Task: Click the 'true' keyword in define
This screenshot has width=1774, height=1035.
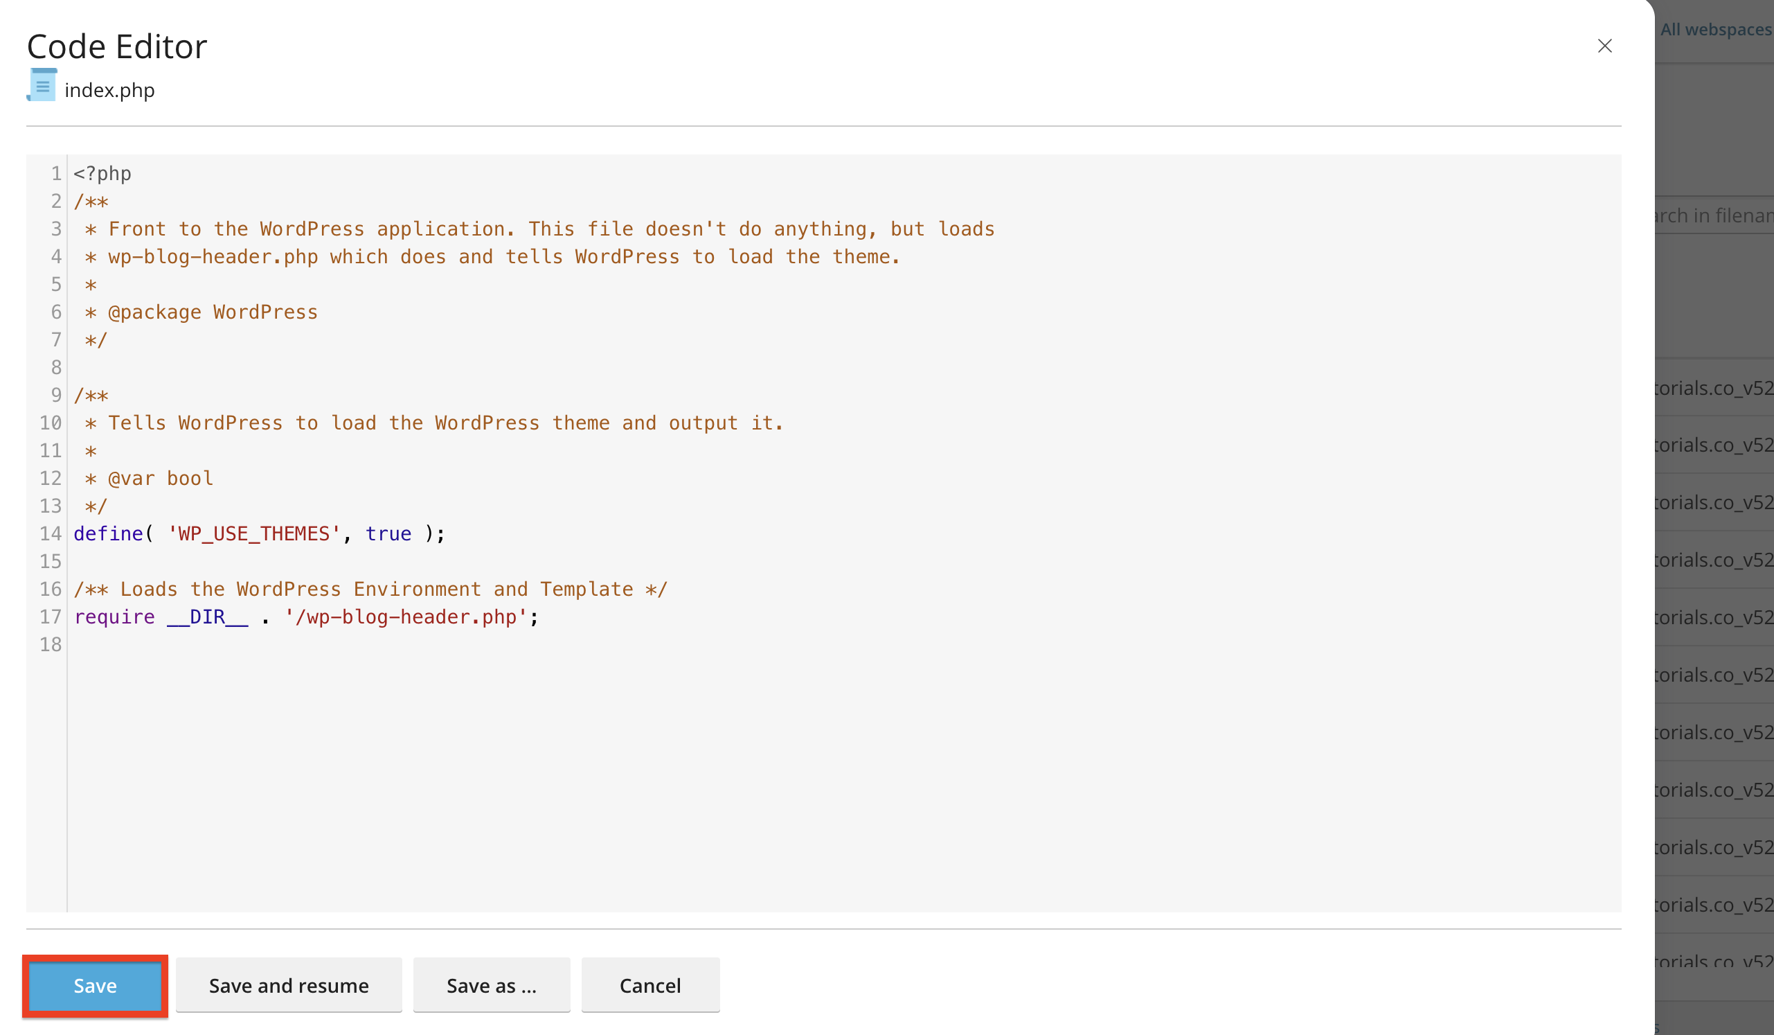Action: tap(388, 533)
